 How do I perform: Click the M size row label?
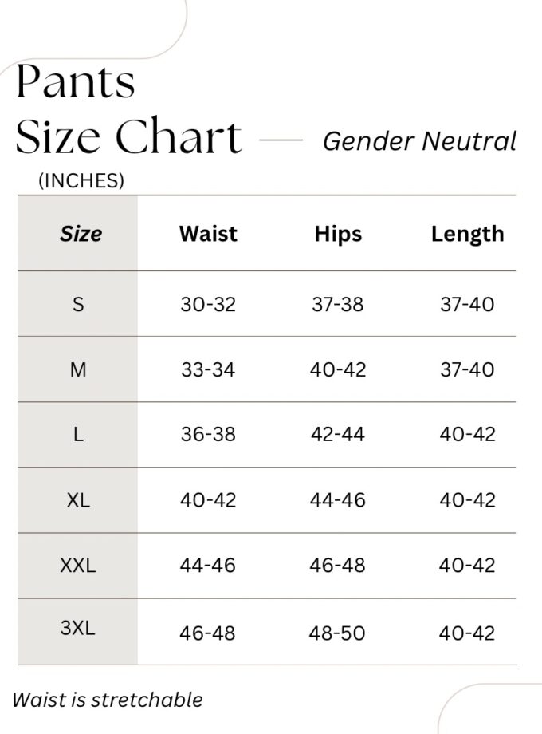78,369
